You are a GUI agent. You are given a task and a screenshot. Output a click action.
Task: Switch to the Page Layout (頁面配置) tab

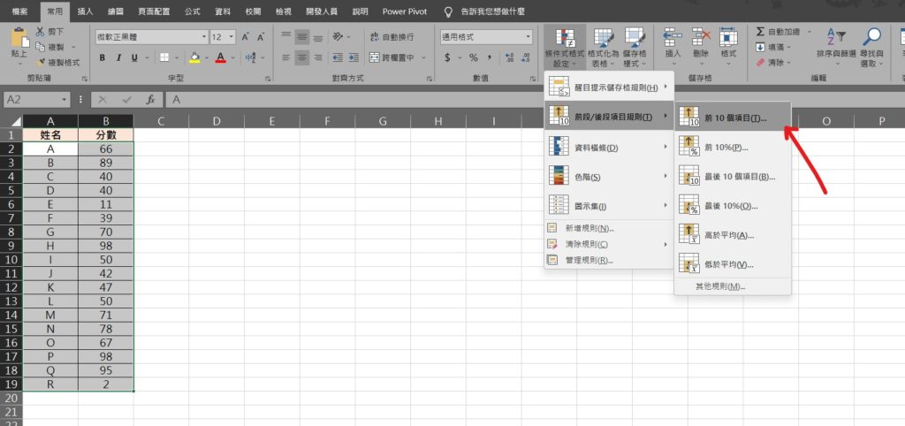coord(154,11)
